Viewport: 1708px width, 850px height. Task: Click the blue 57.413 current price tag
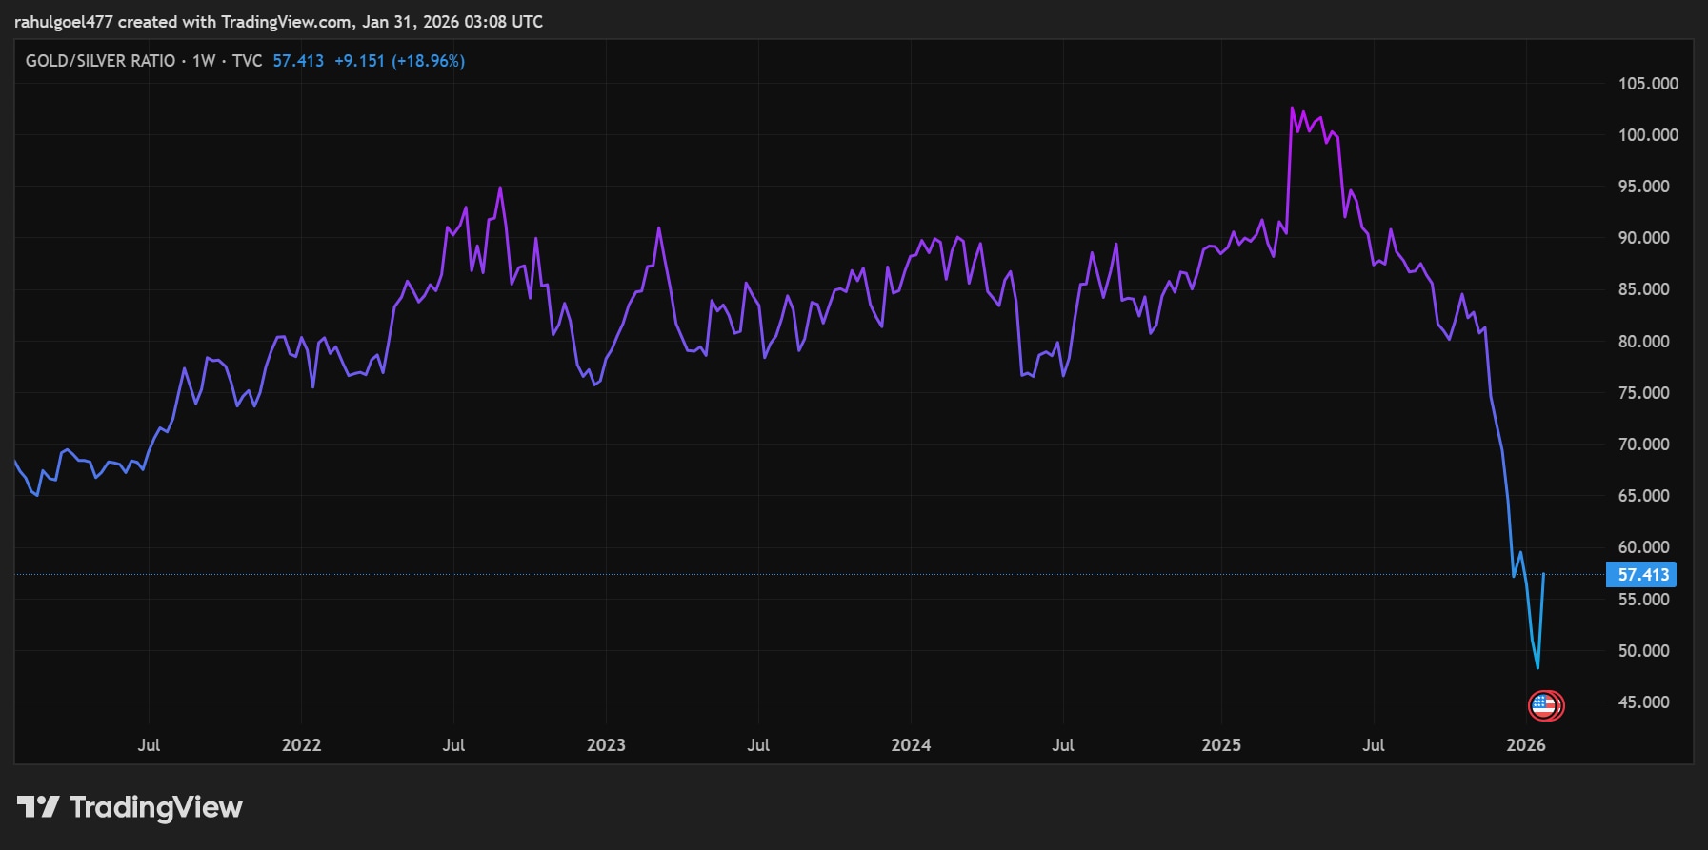coord(1642,574)
